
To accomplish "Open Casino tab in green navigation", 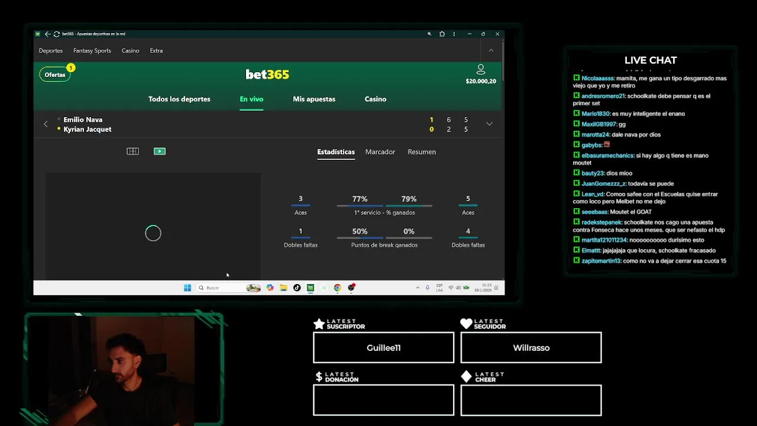I will tap(376, 99).
